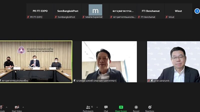Click the muted mic icon on PR FTI EXPO tile

point(28,17)
